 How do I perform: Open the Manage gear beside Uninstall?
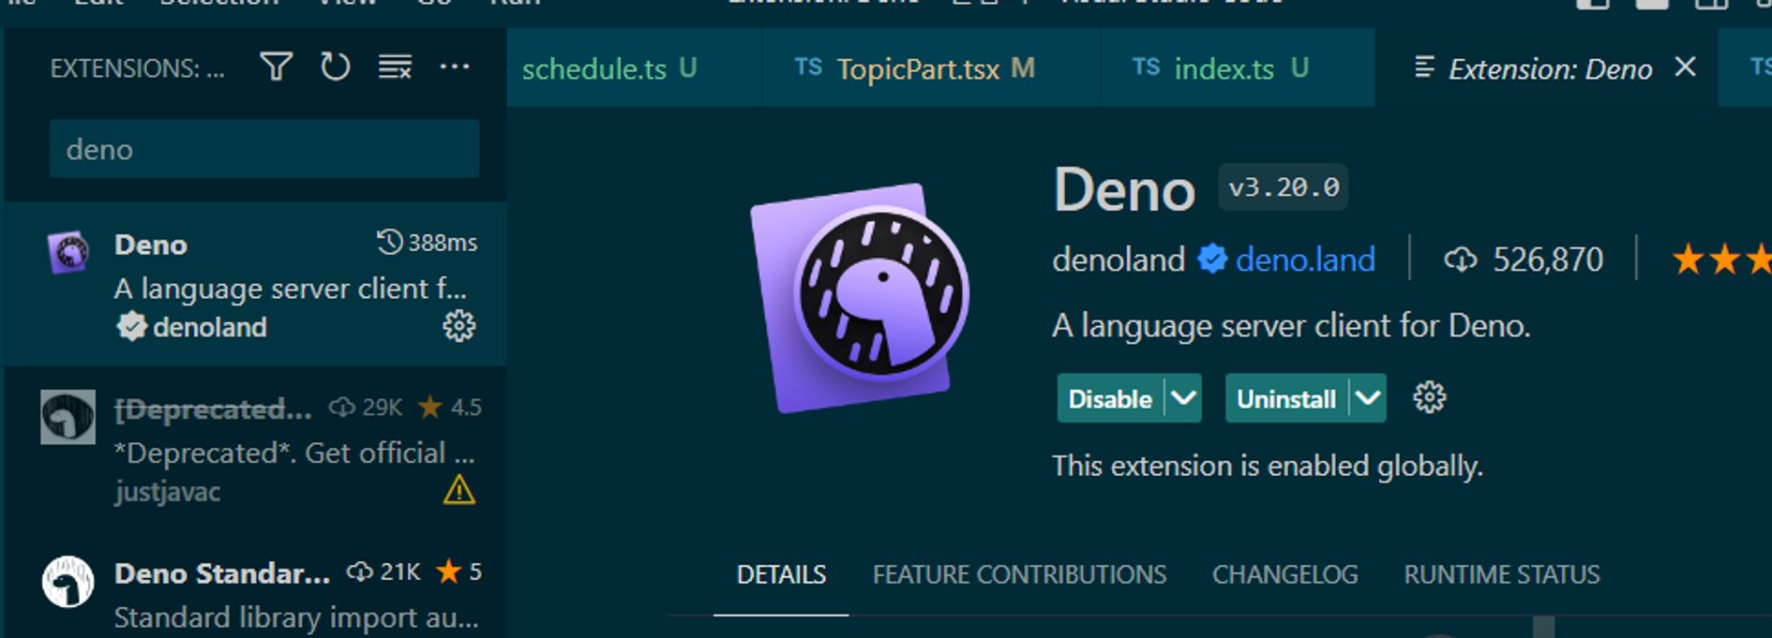point(1429,398)
